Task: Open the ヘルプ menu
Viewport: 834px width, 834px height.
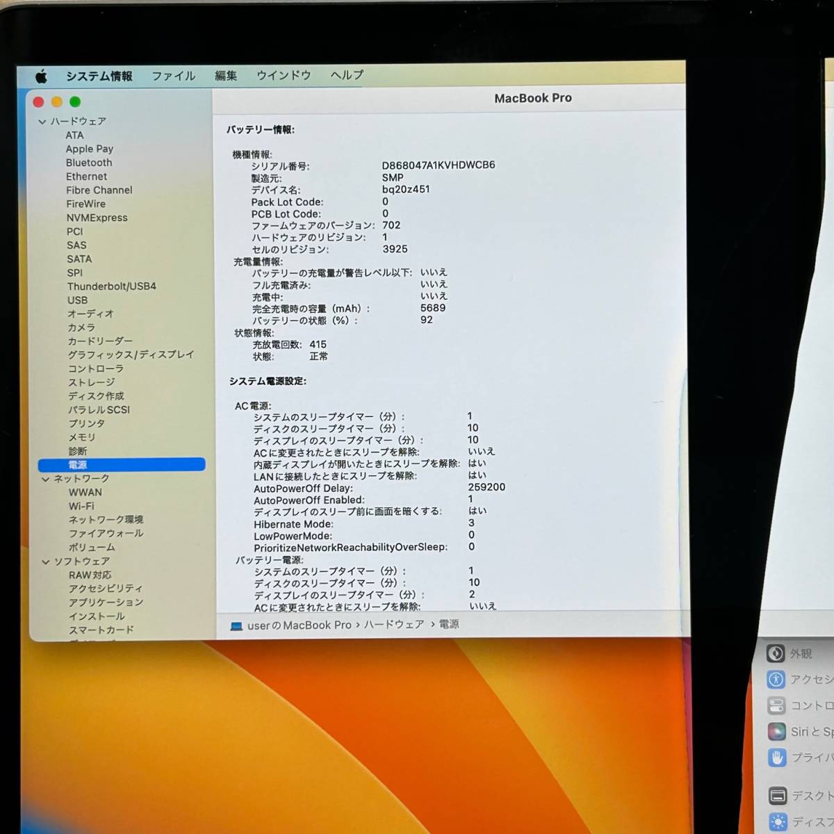Action: pos(347,74)
